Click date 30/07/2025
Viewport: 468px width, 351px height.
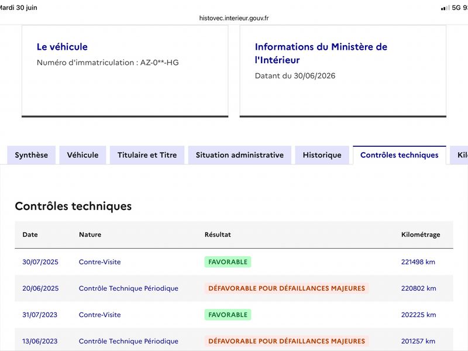click(40, 262)
